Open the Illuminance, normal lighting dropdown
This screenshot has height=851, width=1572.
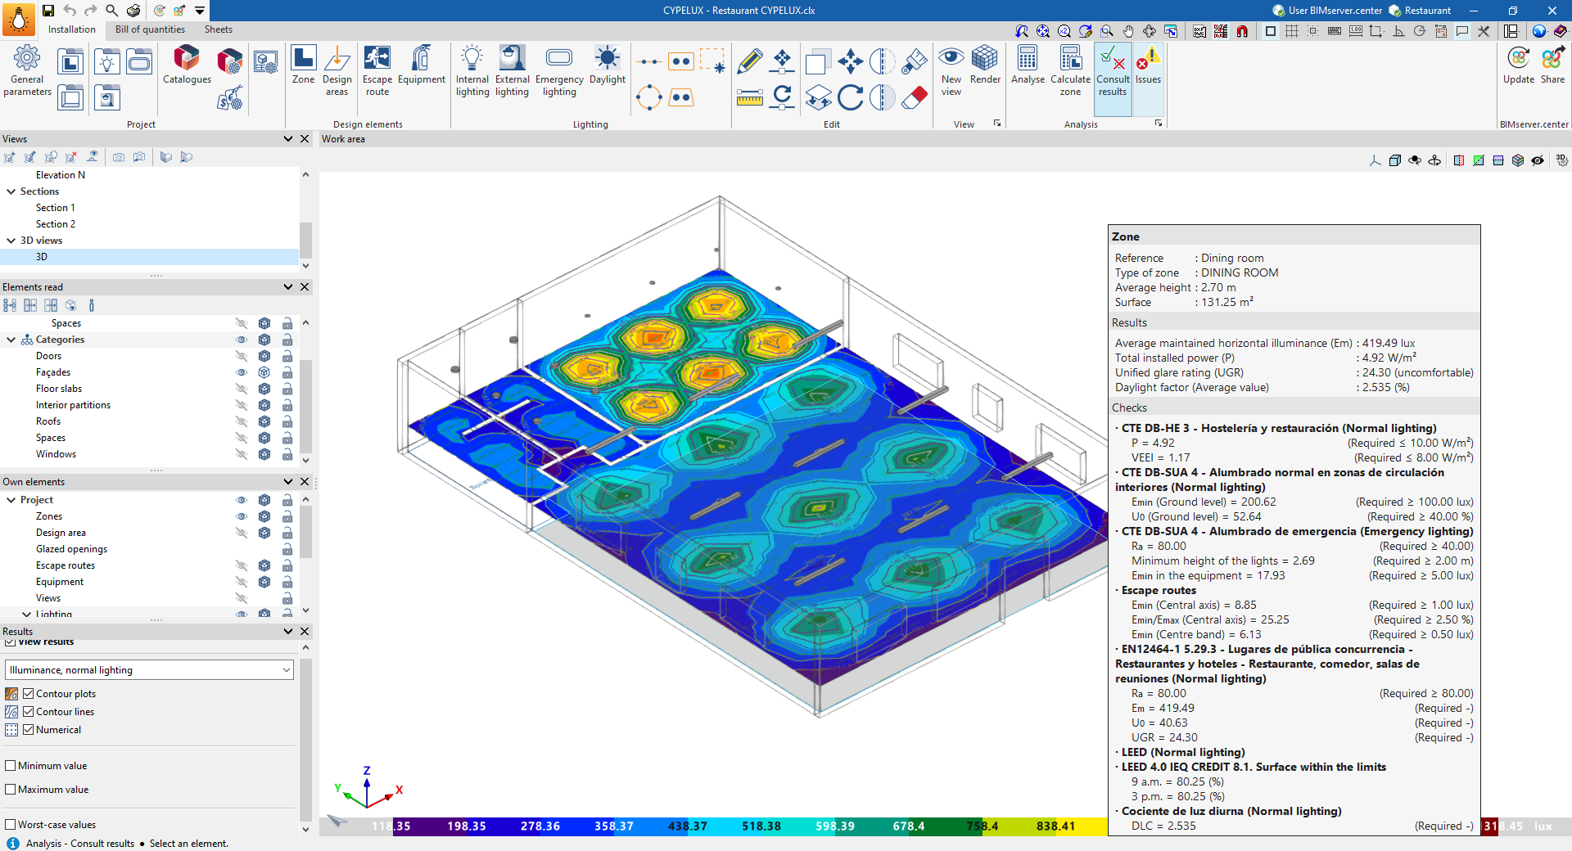(x=150, y=670)
